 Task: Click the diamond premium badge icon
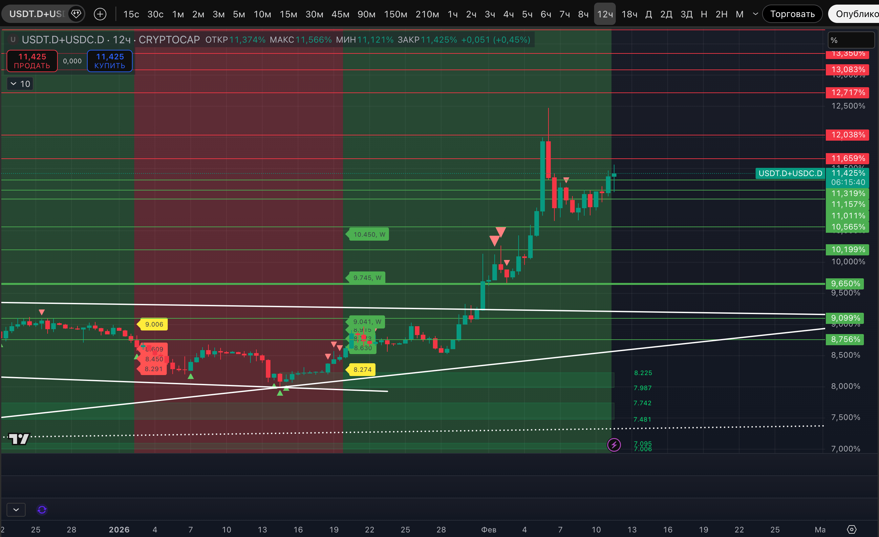(x=76, y=14)
